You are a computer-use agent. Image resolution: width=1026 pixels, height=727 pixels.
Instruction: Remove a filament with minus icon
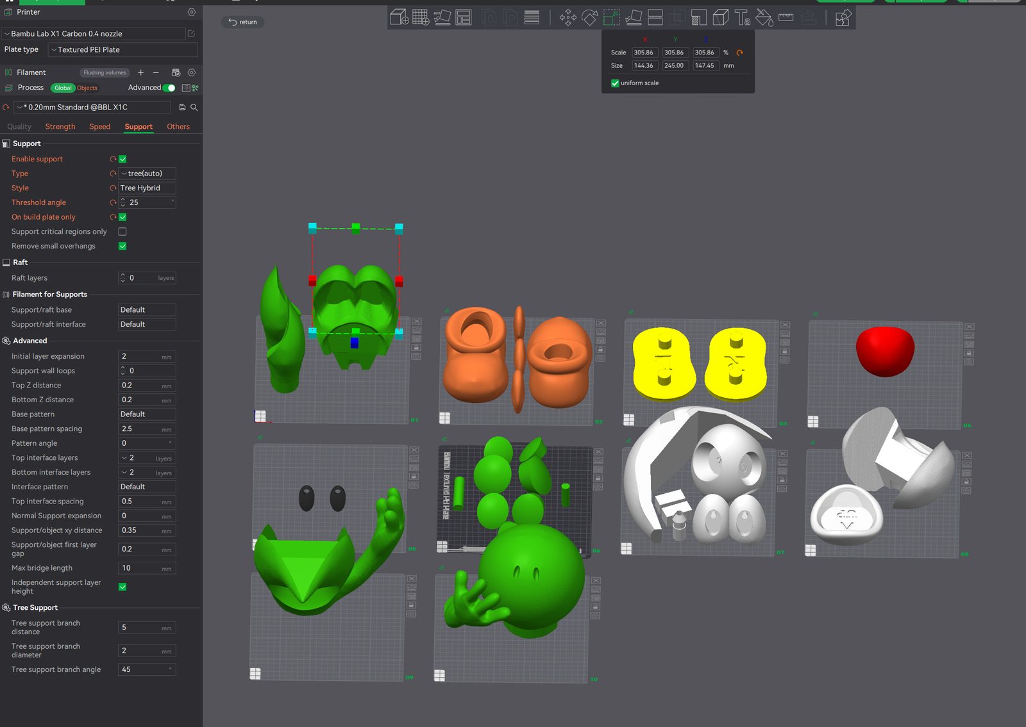tap(156, 72)
